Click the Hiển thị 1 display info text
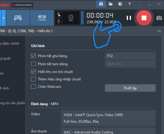 pos(45,31)
